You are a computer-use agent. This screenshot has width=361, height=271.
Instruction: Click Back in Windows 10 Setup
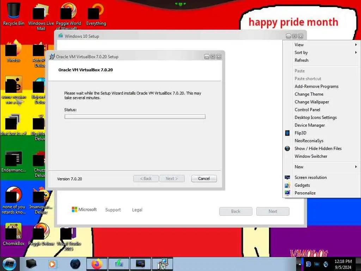[x=235, y=211]
